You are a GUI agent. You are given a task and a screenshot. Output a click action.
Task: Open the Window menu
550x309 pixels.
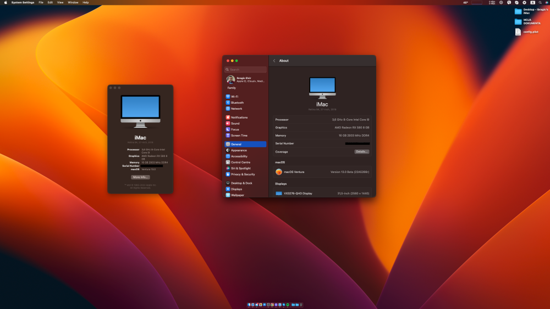[73, 2]
